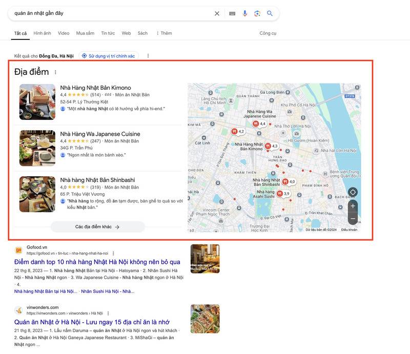Run the search via the magnifier icon

(x=270, y=14)
